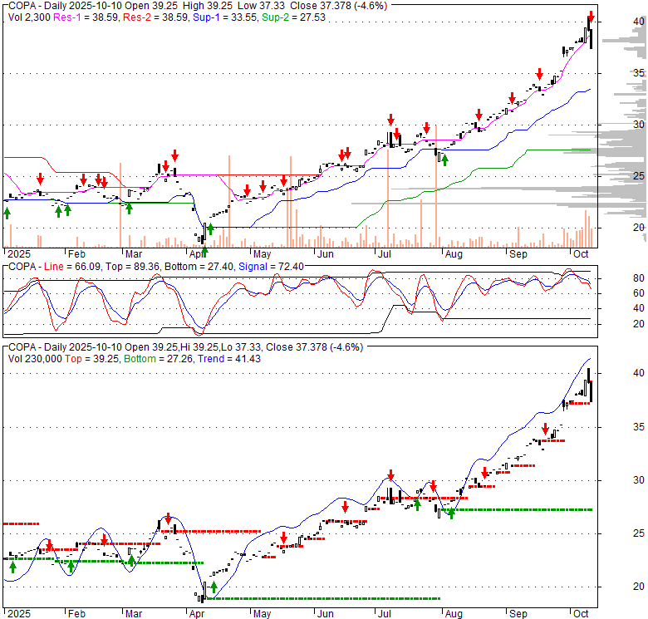Viewport: 648px width, 619px height.
Task: Click the Vol 230,000 label in the bottom chart
Action: point(35,358)
